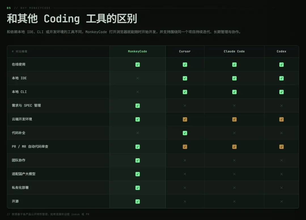Click MonkeyCode cross mark for 本地 IDE
Image resolution: width=306 pixels, height=220 pixels.
pos(138,78)
